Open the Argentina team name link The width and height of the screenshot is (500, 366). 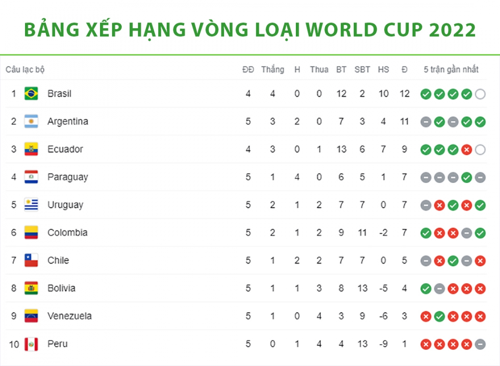[68, 121]
